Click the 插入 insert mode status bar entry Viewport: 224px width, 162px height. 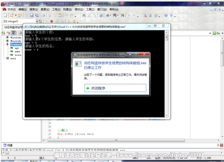42,158
